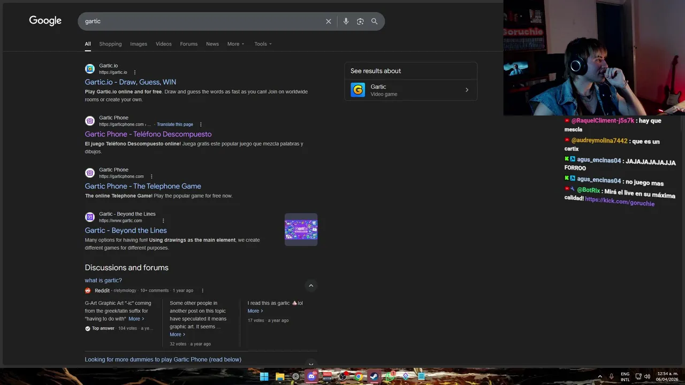Image resolution: width=685 pixels, height=385 pixels.
Task: Click the Gartic yellow G icon in sidebar
Action: [x=357, y=90]
